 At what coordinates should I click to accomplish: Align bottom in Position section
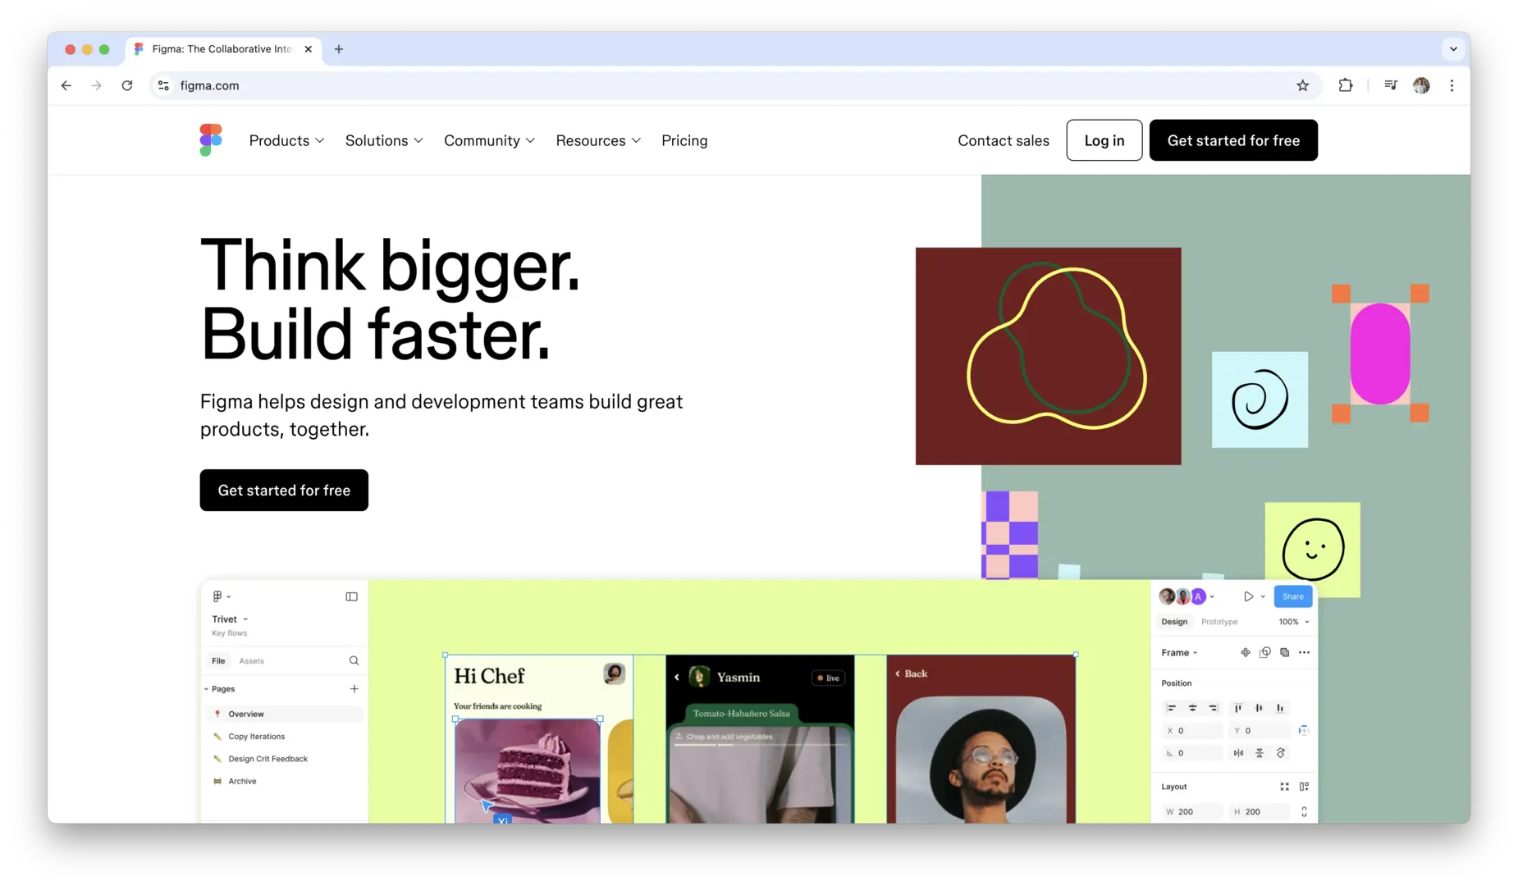[x=1279, y=708]
